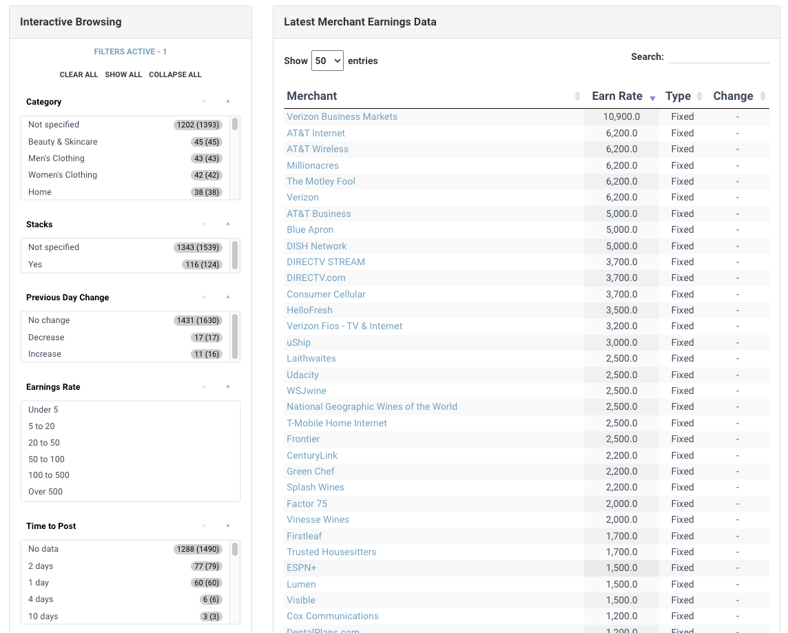Open DISH Network merchant link
Viewport: 788px width, 633px height.
point(317,246)
